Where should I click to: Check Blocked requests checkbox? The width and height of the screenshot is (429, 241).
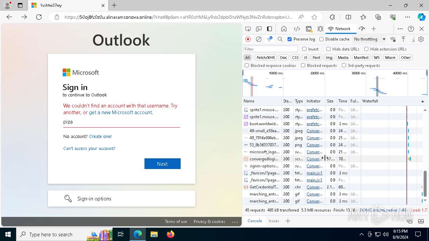303,66
